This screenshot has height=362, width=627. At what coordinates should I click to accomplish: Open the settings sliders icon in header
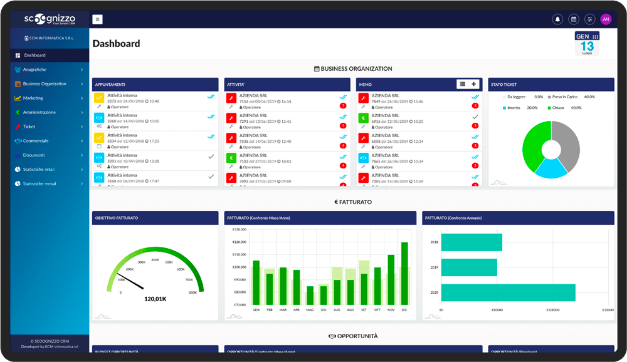[x=589, y=19]
